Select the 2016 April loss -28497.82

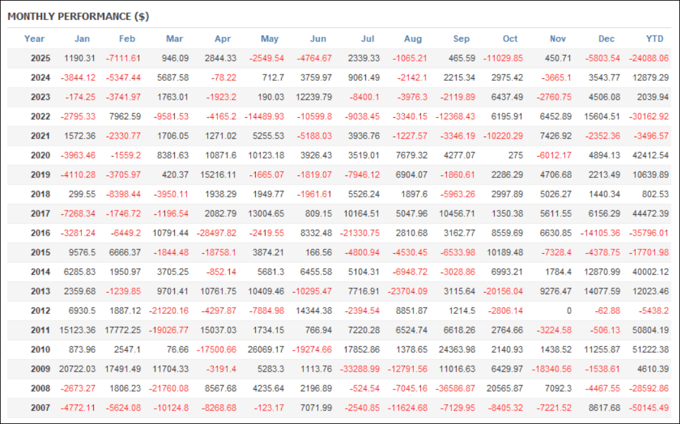tap(218, 233)
